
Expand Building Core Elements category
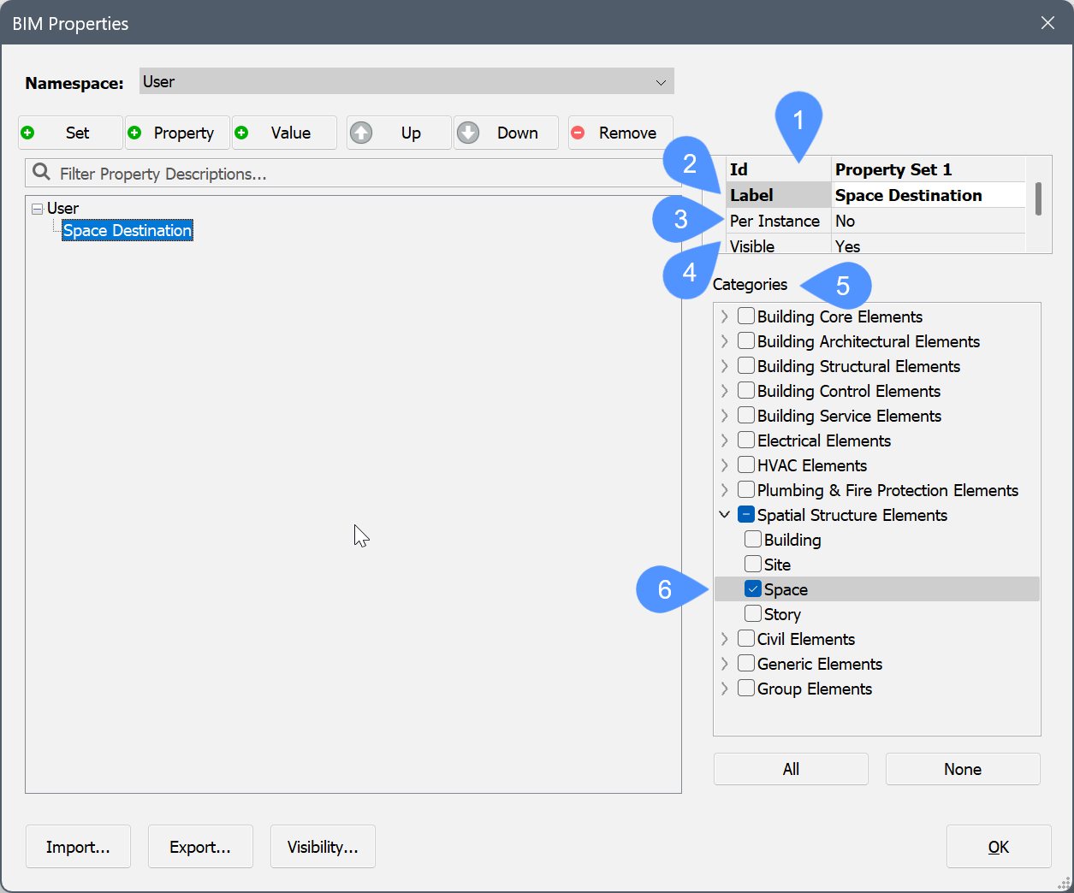[x=725, y=316]
